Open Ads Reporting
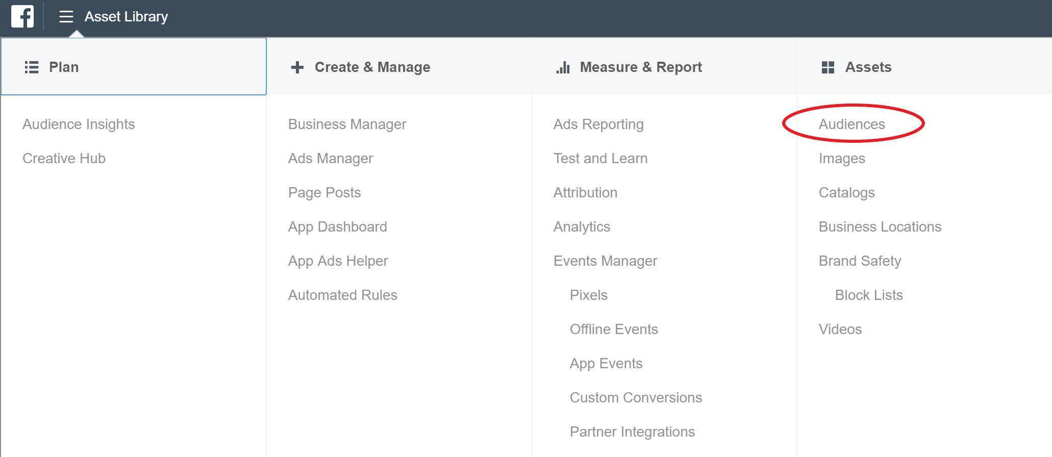This screenshot has width=1052, height=457. pos(598,124)
